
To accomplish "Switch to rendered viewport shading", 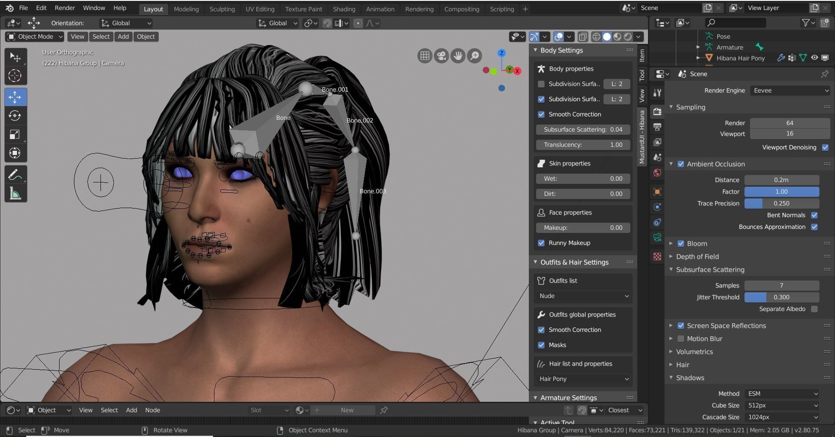I will click(x=628, y=37).
